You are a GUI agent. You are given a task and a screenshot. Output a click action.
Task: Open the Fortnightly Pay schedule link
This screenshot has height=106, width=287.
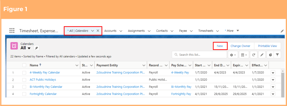(181, 94)
